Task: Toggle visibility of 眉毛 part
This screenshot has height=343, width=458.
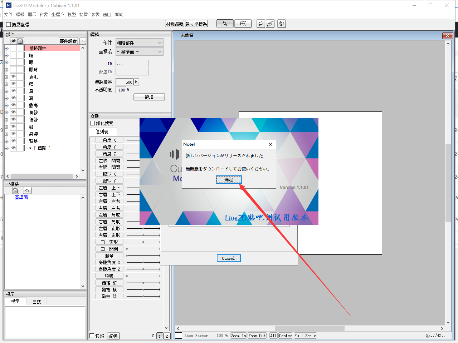Action: point(13,76)
